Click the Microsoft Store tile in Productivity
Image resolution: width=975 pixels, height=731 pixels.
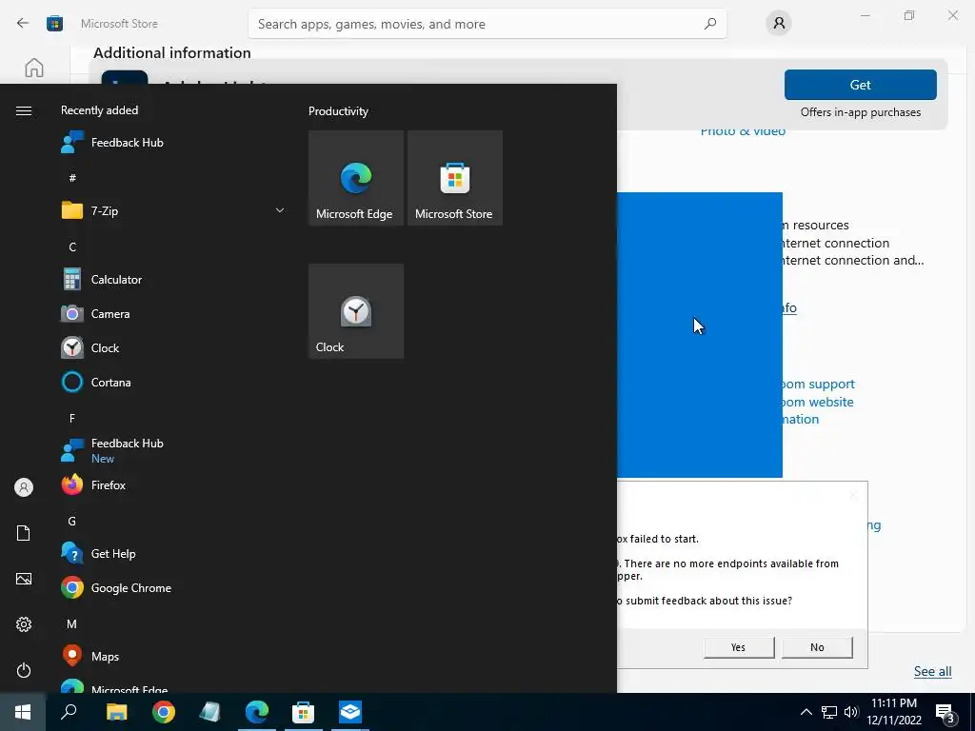(454, 178)
